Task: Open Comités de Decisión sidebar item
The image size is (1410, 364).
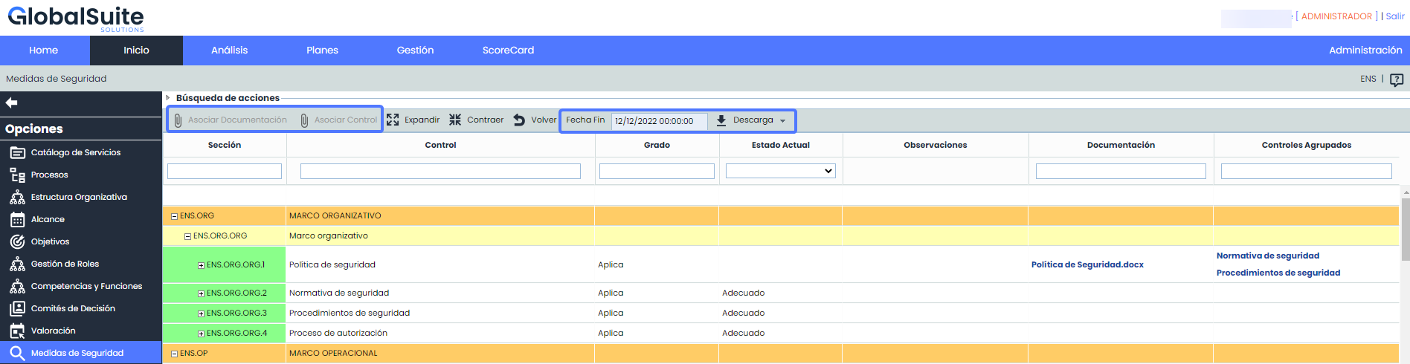Action: point(73,308)
